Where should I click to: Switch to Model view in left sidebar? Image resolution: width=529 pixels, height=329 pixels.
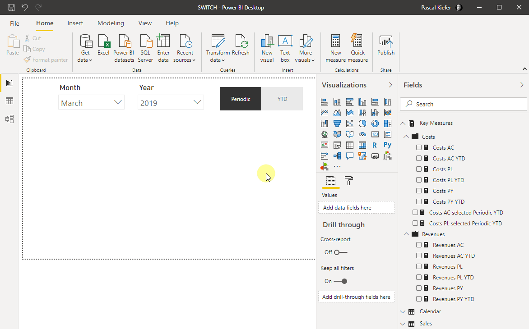[9, 119]
